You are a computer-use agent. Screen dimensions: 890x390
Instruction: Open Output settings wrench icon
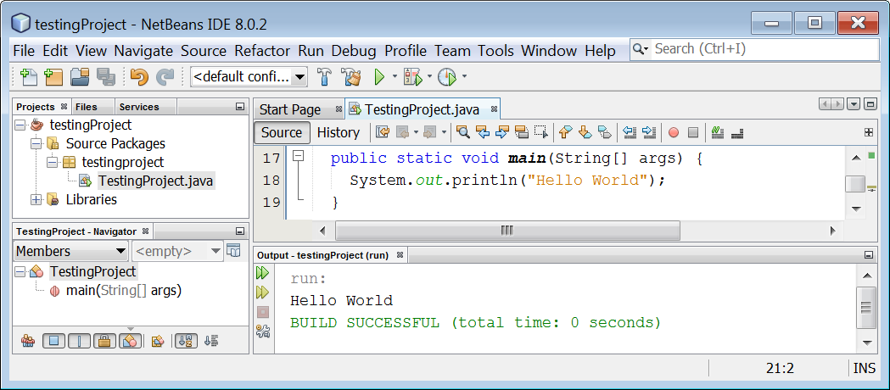(262, 331)
